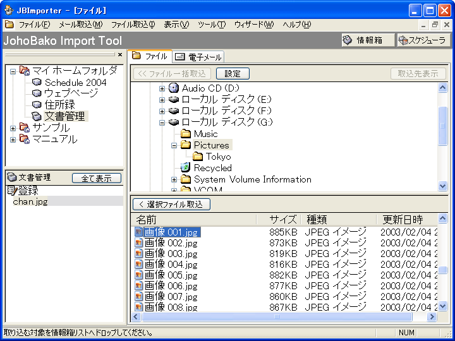455x341 pixels.
Task: Expand the ローカルディスク (E:) node
Action: click(162, 100)
